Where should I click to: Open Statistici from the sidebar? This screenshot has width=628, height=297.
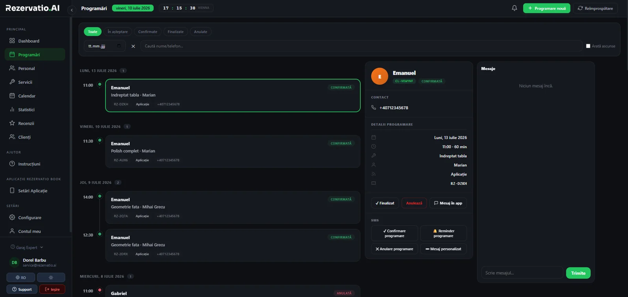pyautogui.click(x=35, y=109)
